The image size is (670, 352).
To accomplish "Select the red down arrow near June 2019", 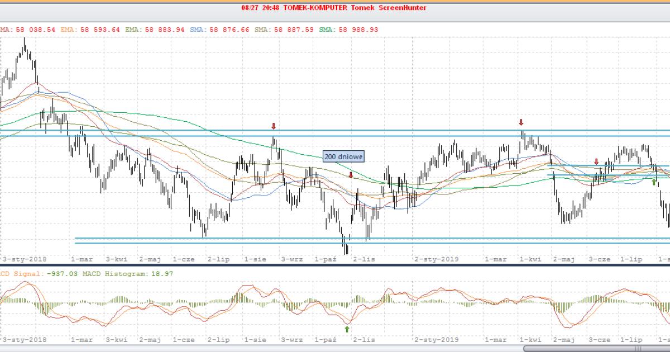I will pos(596,161).
